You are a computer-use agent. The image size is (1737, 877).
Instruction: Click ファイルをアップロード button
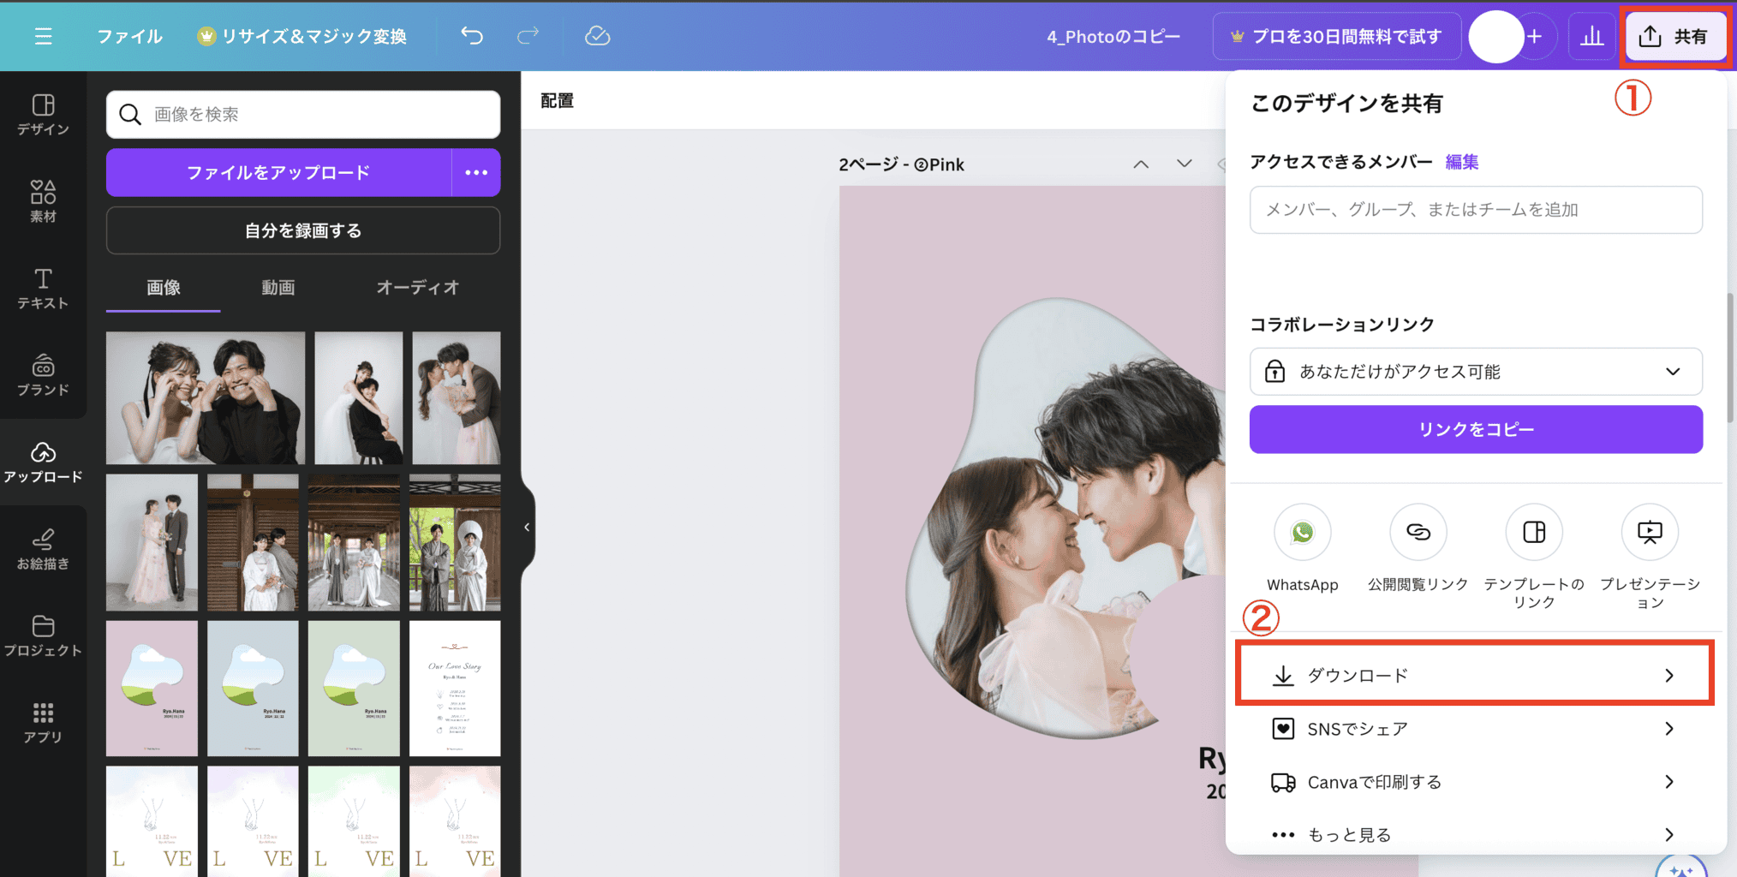pyautogui.click(x=278, y=172)
